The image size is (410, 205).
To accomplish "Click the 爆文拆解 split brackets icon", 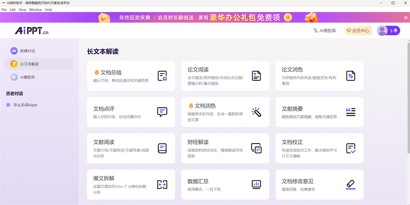I will click(x=162, y=184).
